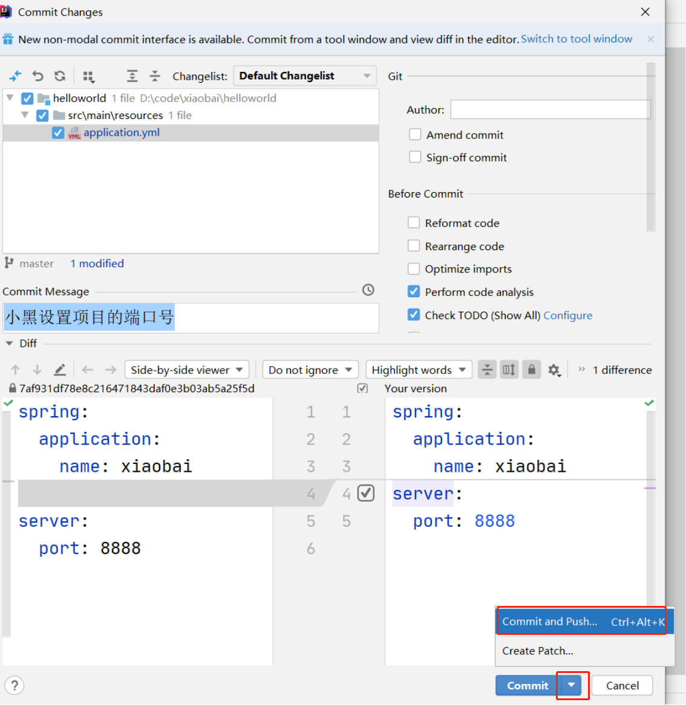
Task: Toggle Synchronize Scrolling icon
Action: coord(509,370)
